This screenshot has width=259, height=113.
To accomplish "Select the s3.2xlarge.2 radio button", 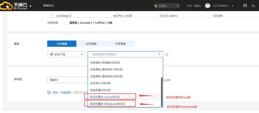I will [x=51, y=16].
